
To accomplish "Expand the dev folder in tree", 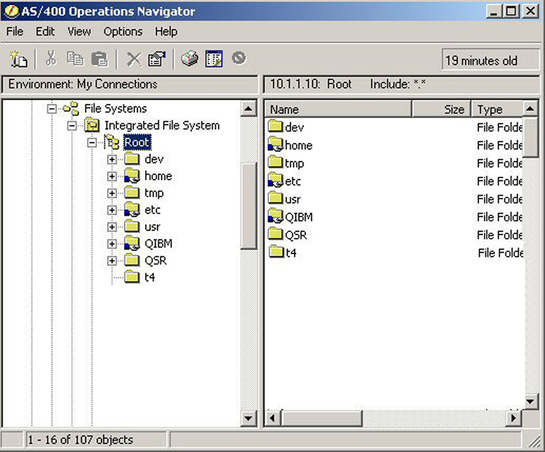I will click(112, 159).
